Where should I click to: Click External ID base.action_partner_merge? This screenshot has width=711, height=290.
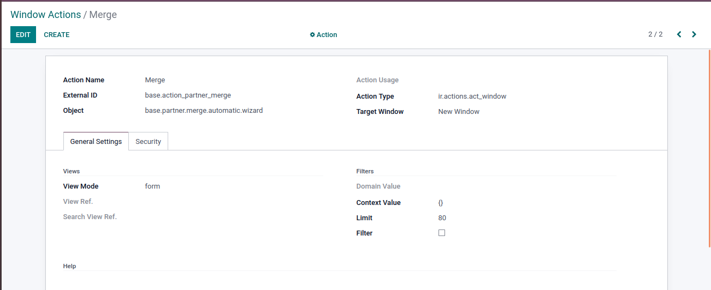[188, 95]
